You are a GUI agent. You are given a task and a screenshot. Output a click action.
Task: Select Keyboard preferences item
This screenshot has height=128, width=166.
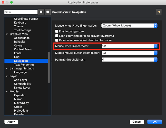tap(20, 23)
